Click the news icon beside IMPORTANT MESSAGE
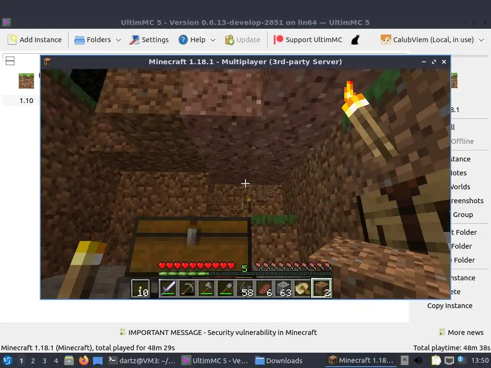Viewport: 491px width, 368px height. coord(122,332)
